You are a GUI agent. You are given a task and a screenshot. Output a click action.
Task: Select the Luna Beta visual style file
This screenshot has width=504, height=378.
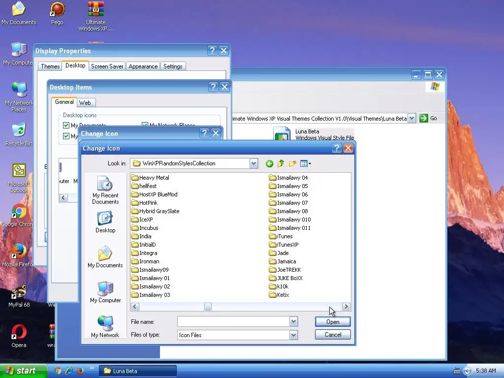coord(314,134)
